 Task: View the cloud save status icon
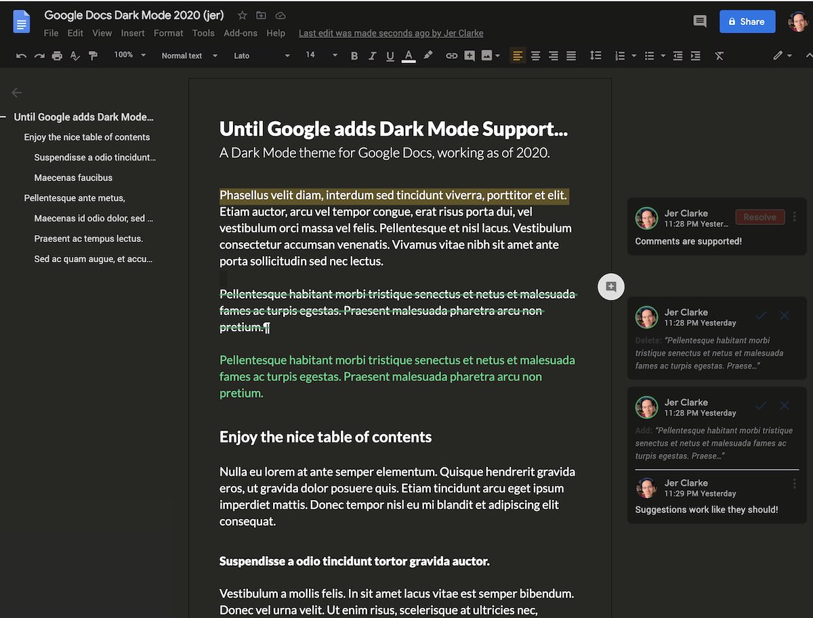click(x=280, y=15)
